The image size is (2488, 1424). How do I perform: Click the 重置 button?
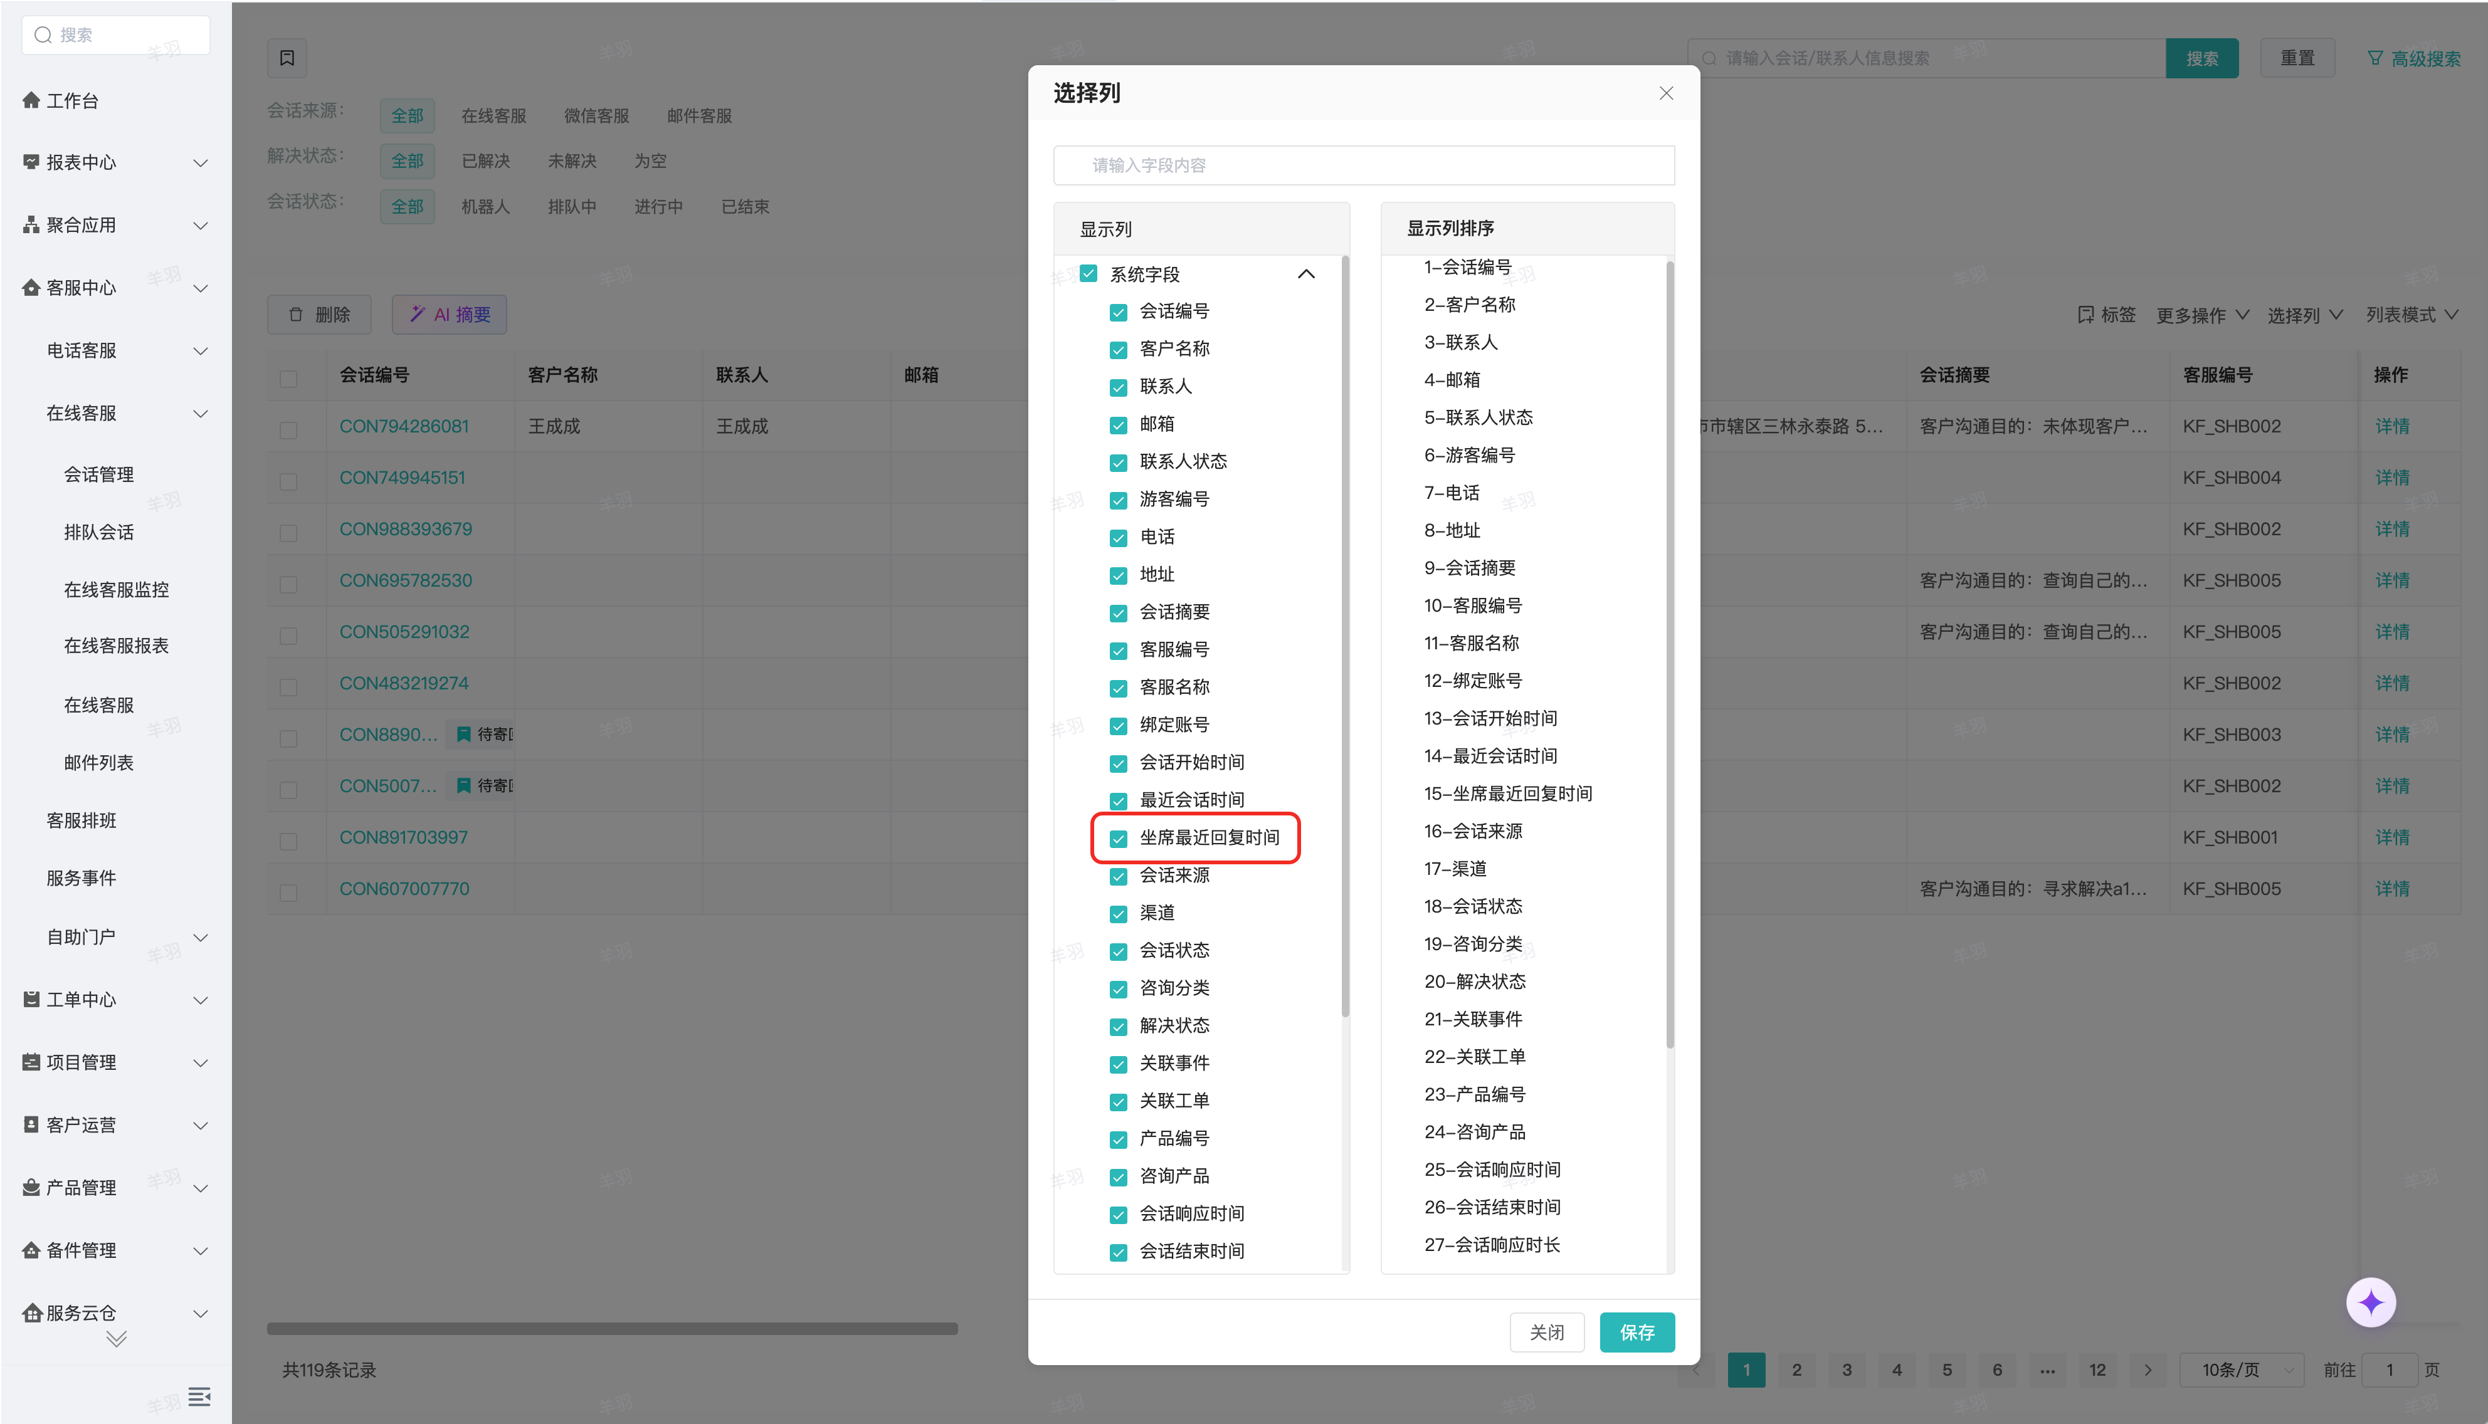(2297, 59)
